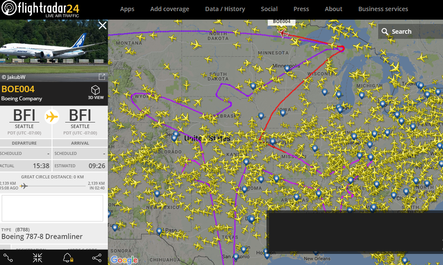Click the San Antonio airport pin
443x265 pixels.
(236, 257)
